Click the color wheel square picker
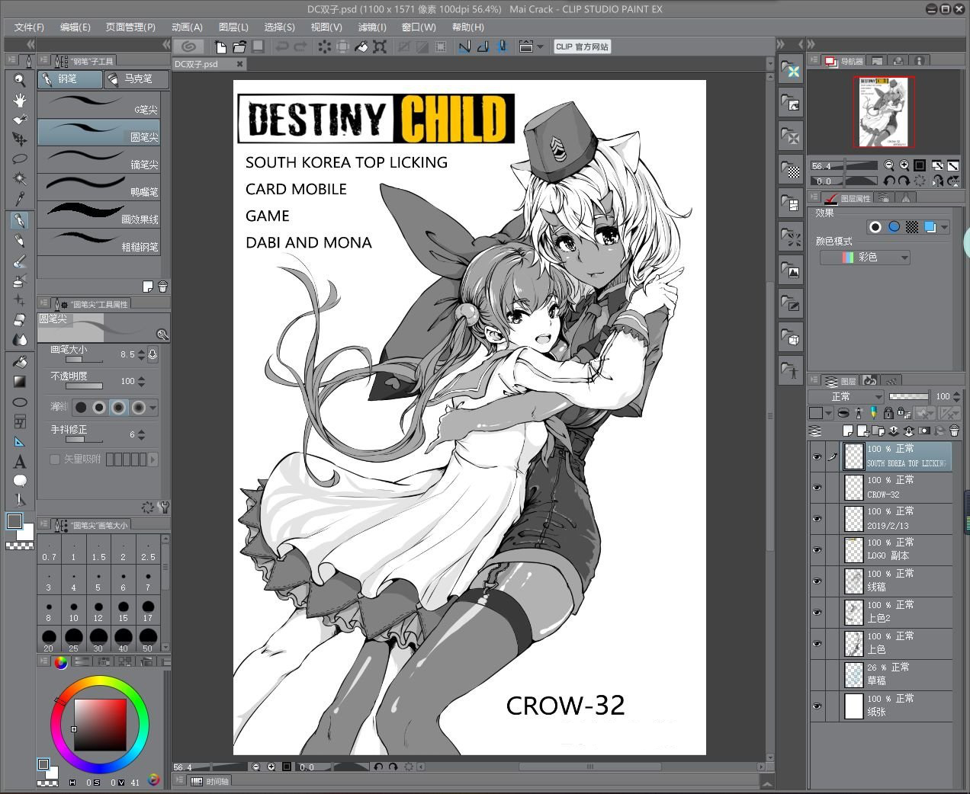The height and width of the screenshot is (794, 970). (x=100, y=725)
